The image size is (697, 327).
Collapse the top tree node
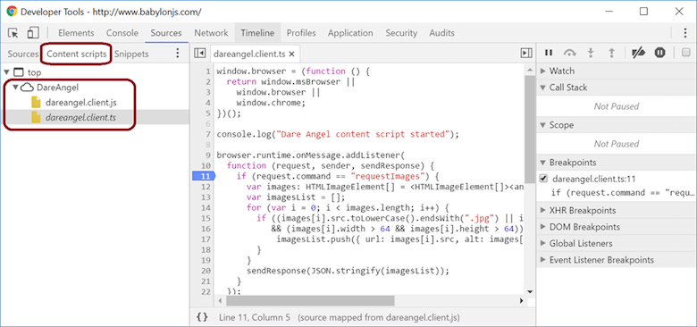[x=6, y=72]
